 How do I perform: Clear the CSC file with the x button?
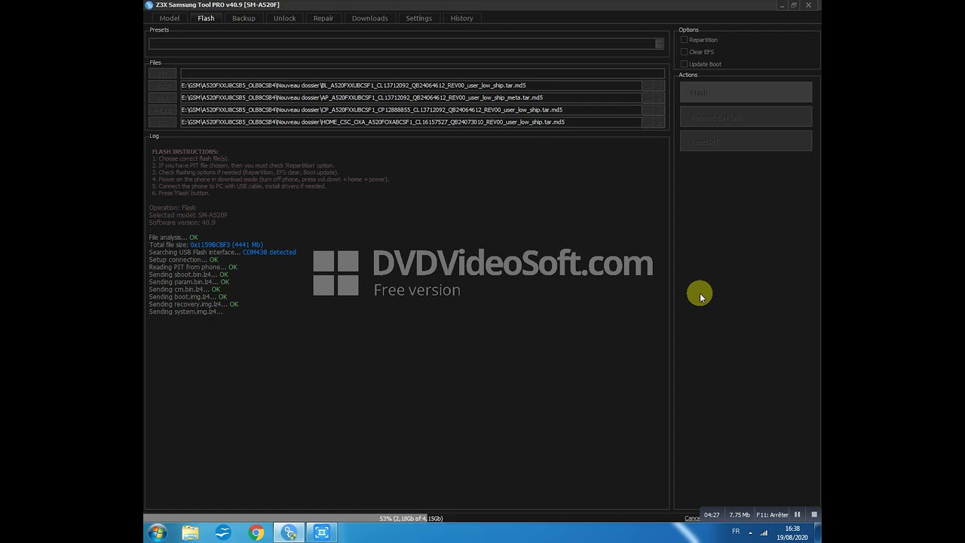(x=660, y=122)
